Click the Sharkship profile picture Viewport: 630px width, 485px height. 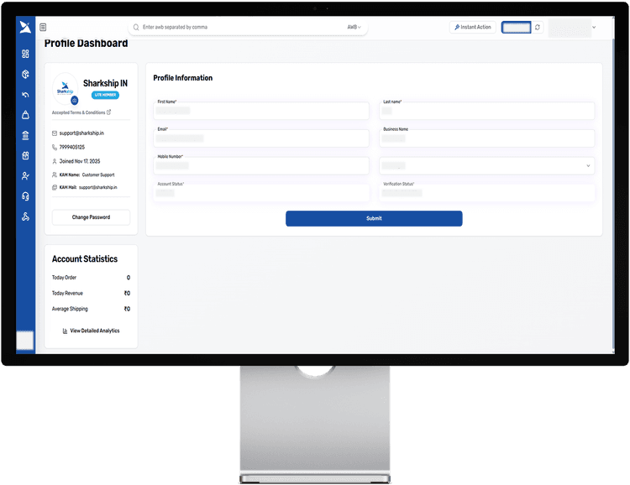(65, 88)
